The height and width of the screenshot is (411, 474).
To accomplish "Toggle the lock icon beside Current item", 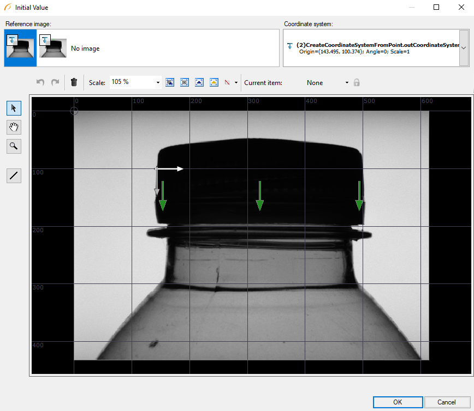I will coord(357,83).
